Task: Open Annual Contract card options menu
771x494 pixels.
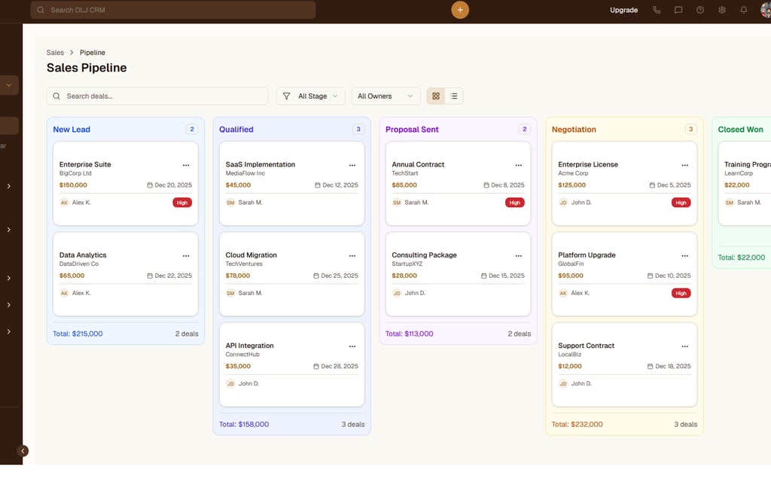Action: coord(518,166)
